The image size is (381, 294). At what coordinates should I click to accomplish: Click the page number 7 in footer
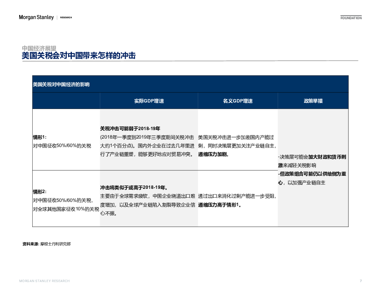[x=361, y=281]
